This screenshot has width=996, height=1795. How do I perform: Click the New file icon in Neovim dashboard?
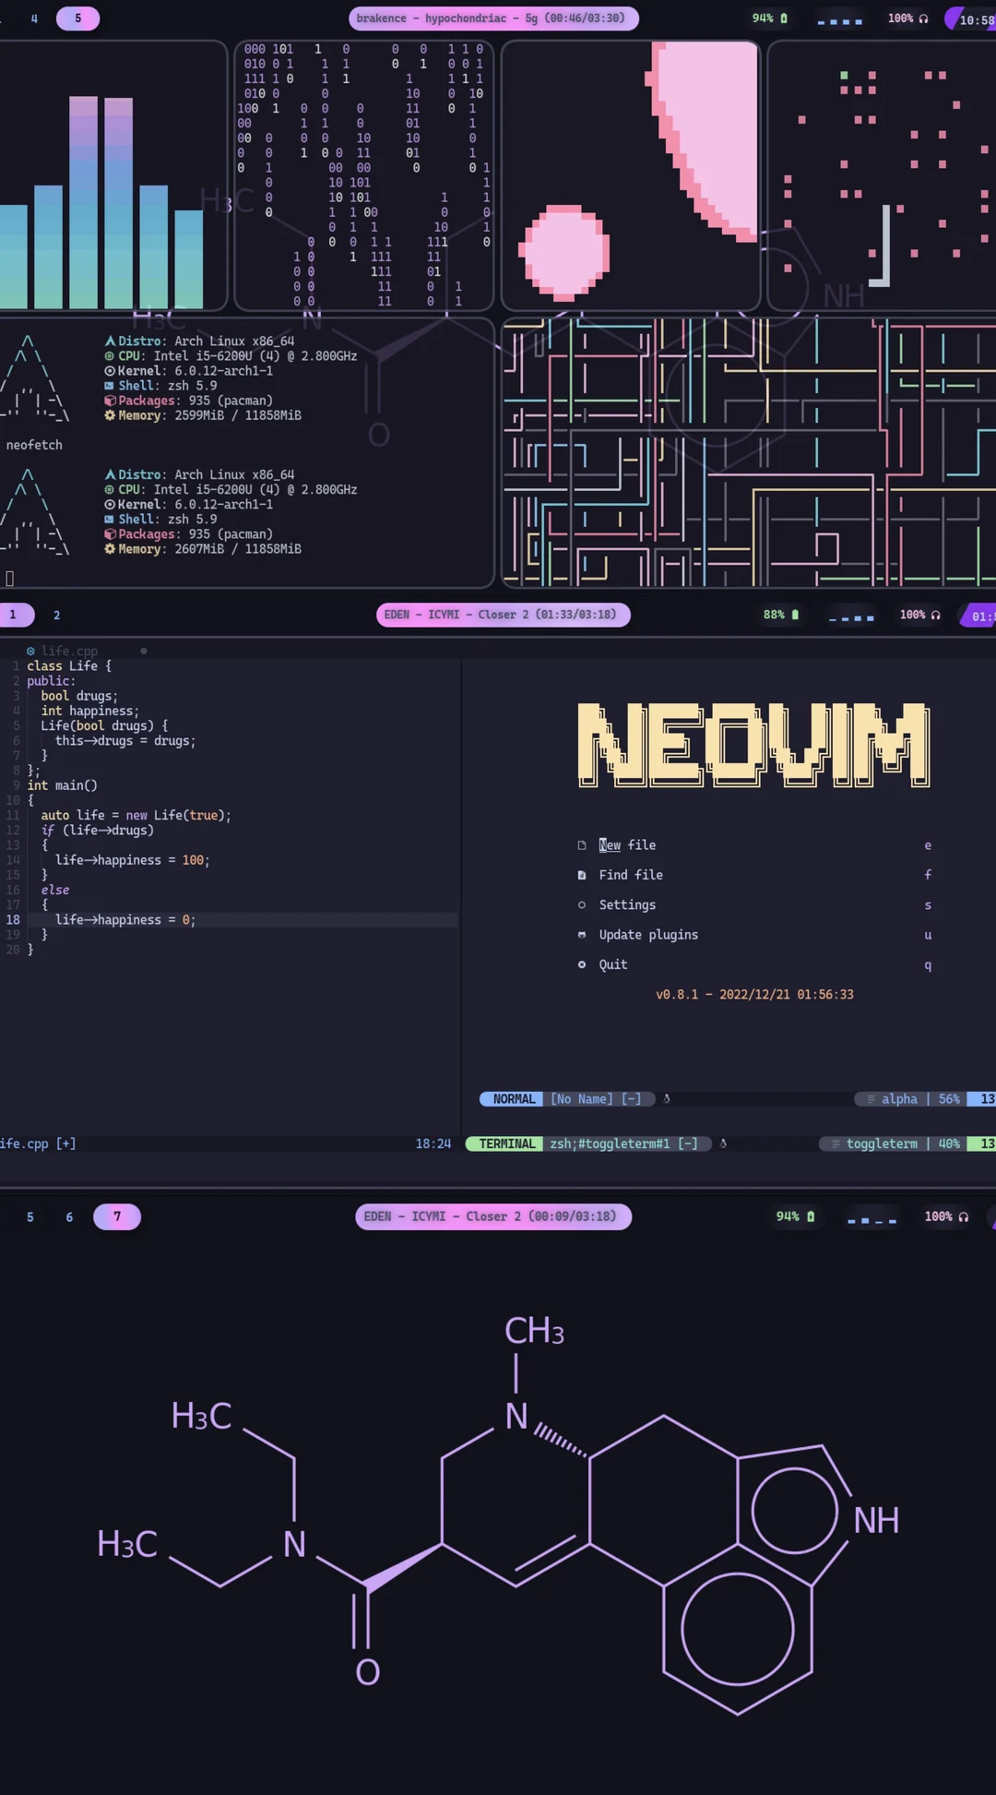(582, 845)
